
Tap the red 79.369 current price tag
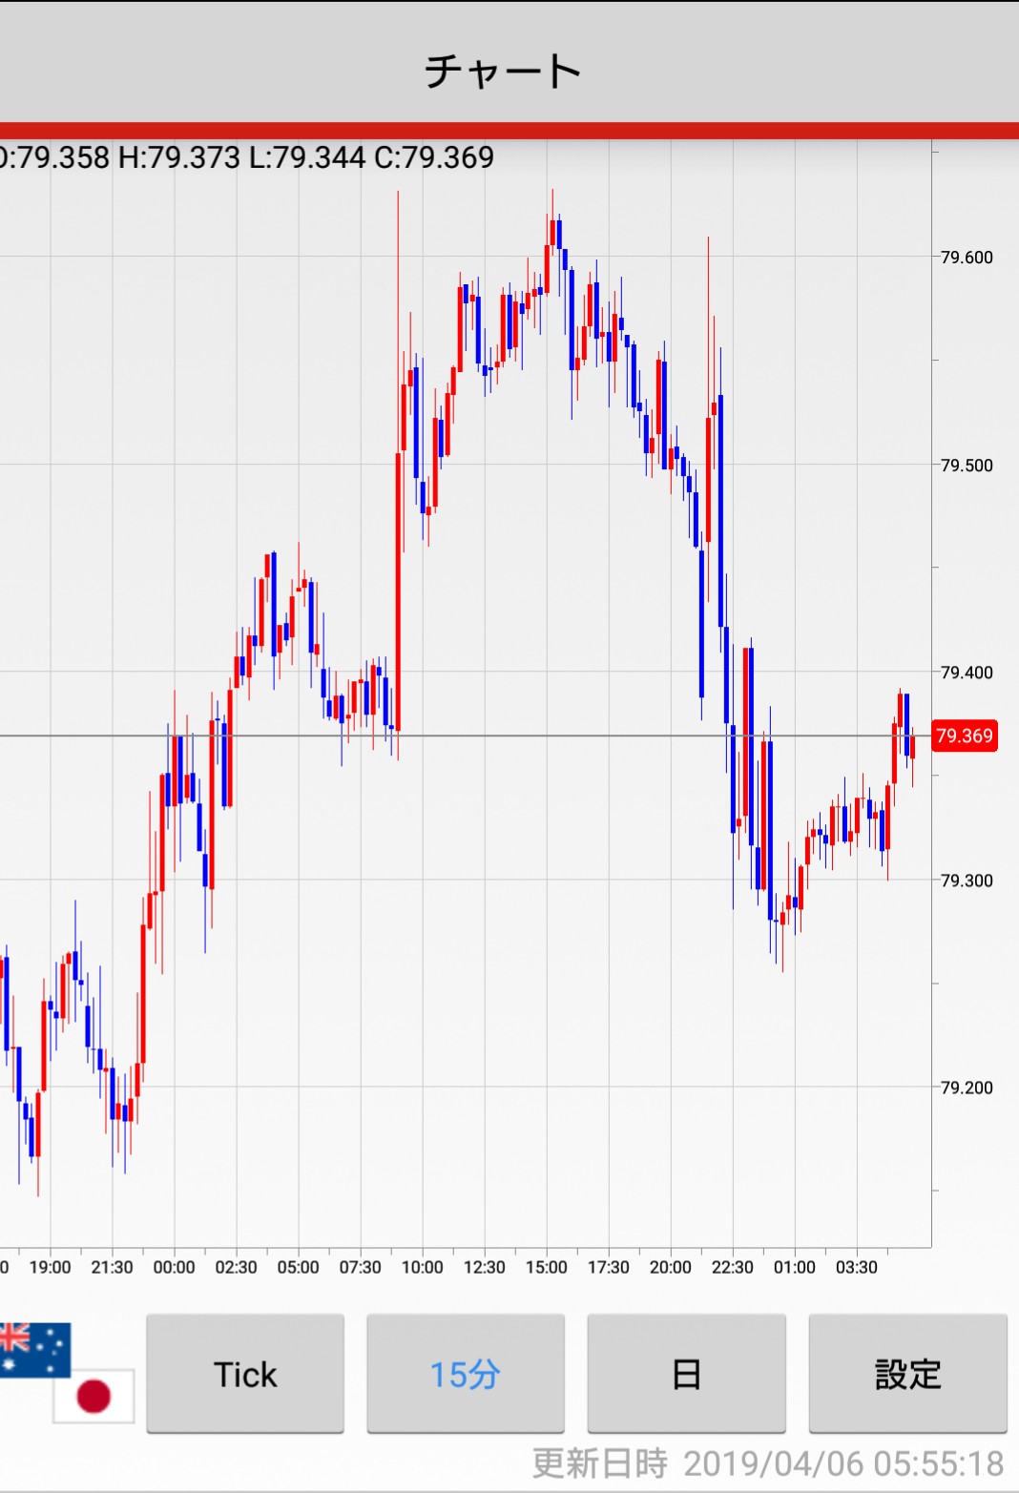pos(964,736)
